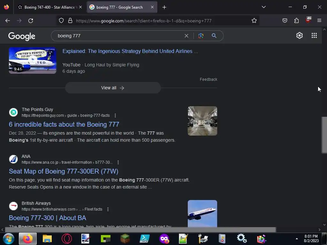Open taskbar gears settings icon
This screenshot has height=245, width=327.
tap(242, 239)
